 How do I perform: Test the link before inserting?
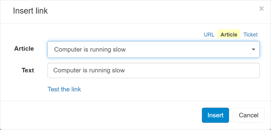click(64, 89)
